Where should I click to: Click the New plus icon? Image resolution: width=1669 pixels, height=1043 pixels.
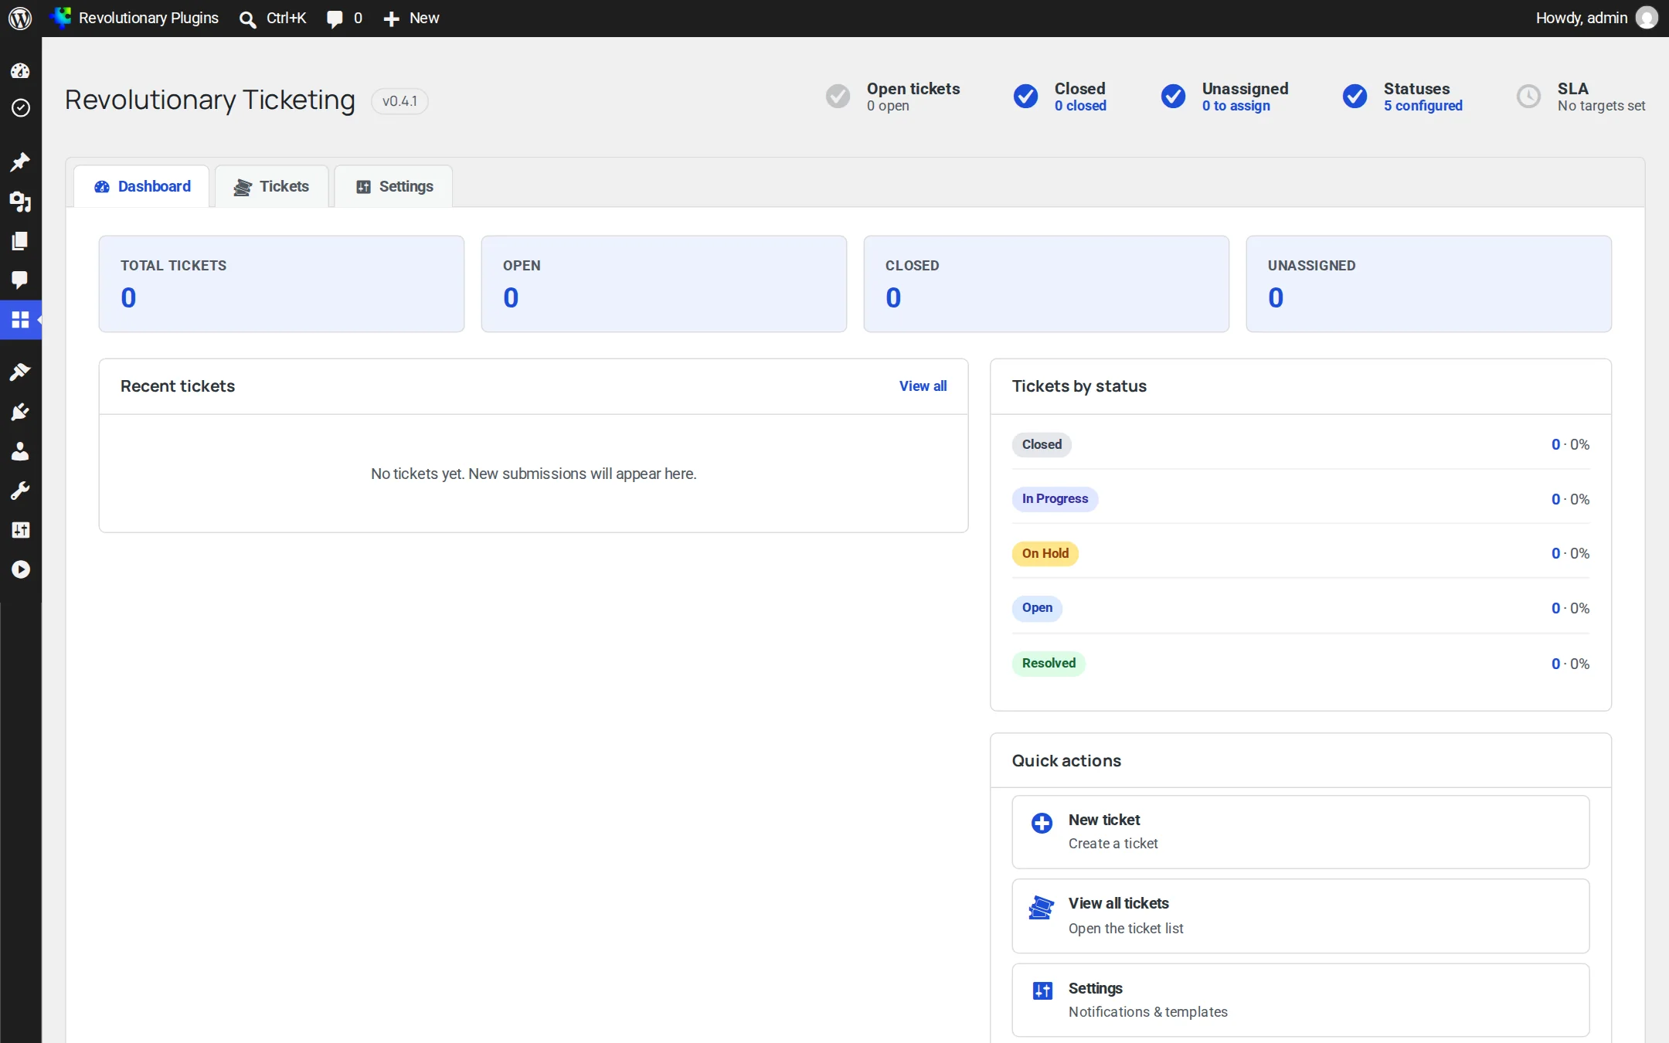392,19
